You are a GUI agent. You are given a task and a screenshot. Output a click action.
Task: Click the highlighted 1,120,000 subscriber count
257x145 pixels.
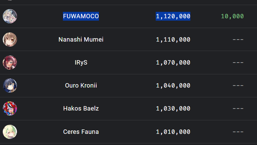173,16
